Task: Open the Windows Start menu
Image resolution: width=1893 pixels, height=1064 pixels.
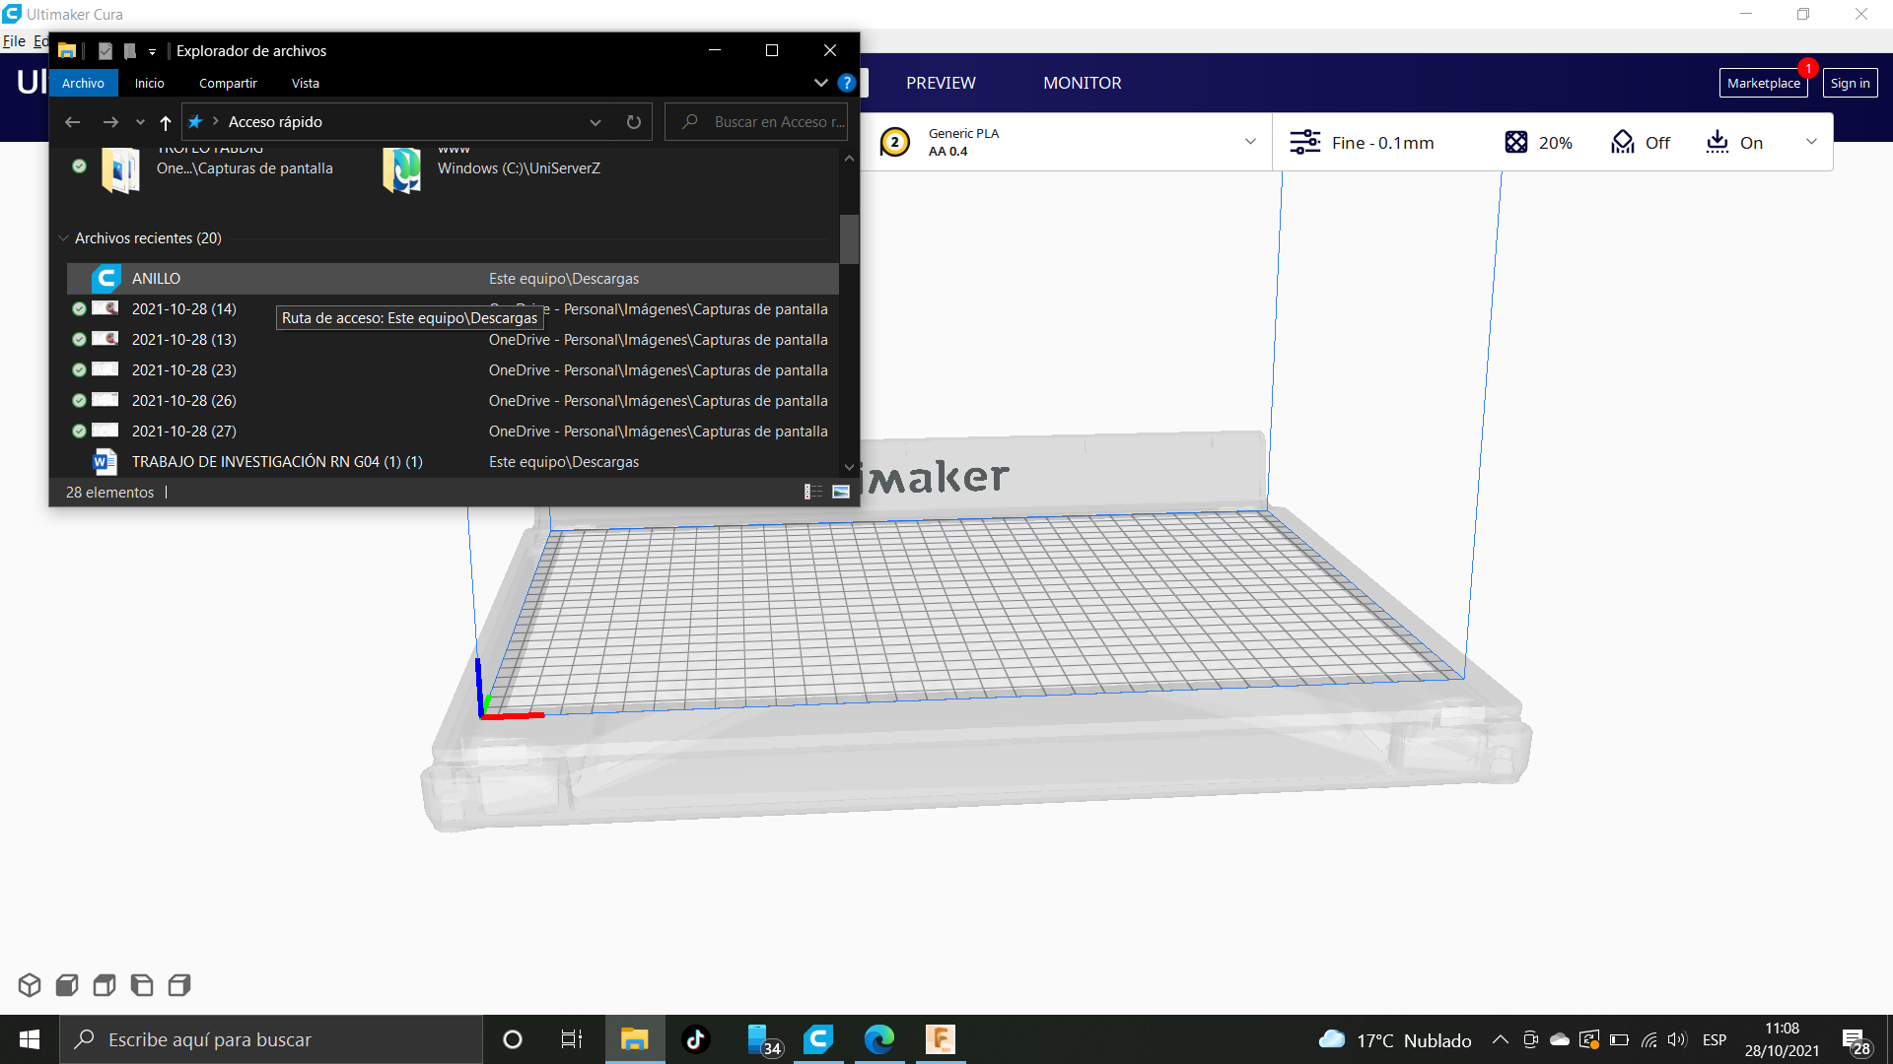Action: coord(30,1039)
